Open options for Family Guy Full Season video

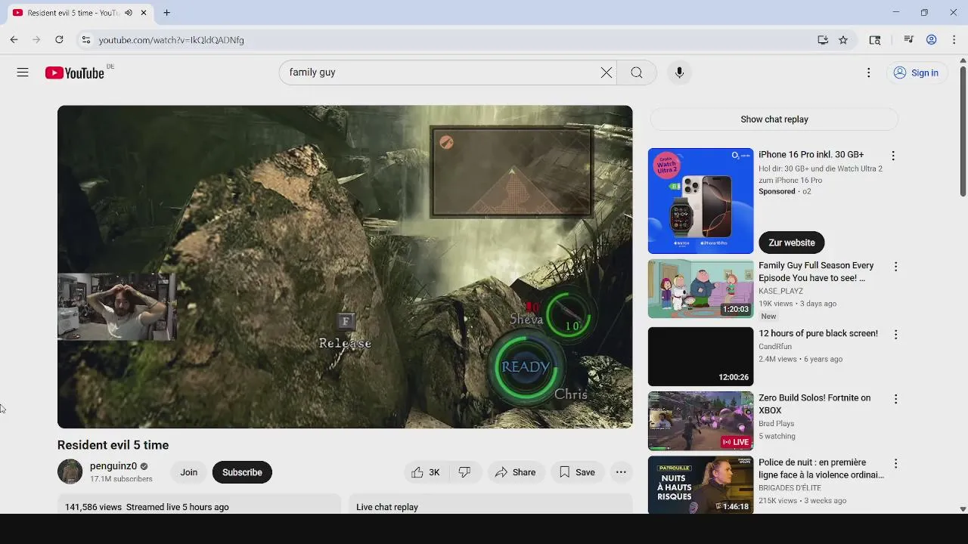[x=895, y=267]
